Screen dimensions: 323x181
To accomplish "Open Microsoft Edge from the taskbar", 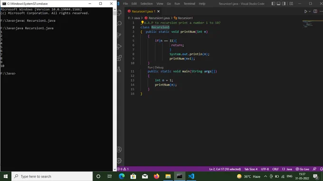I will point(122,176).
